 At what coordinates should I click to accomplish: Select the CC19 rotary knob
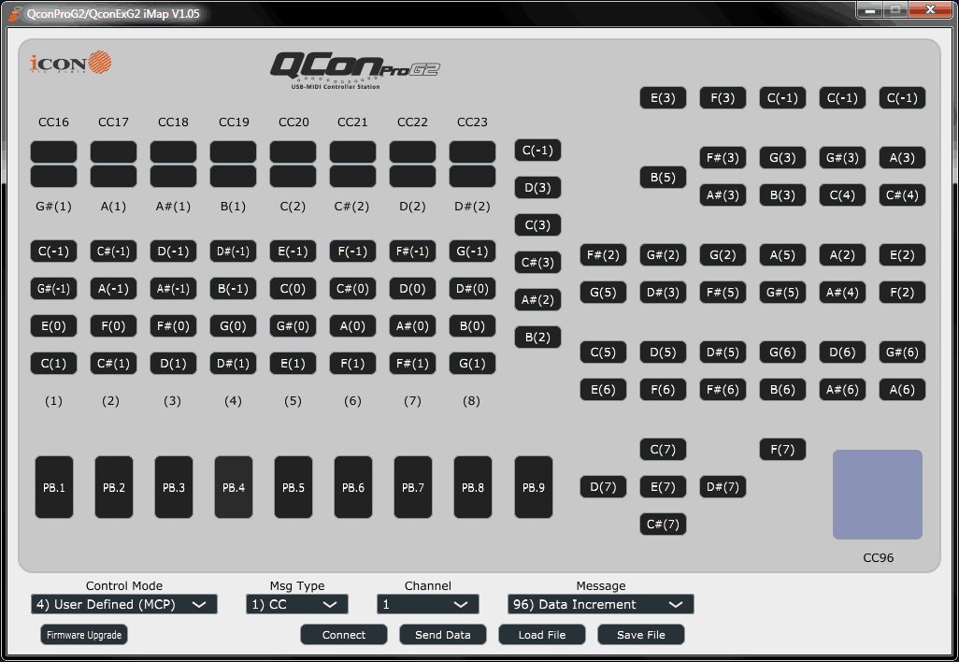(x=233, y=151)
